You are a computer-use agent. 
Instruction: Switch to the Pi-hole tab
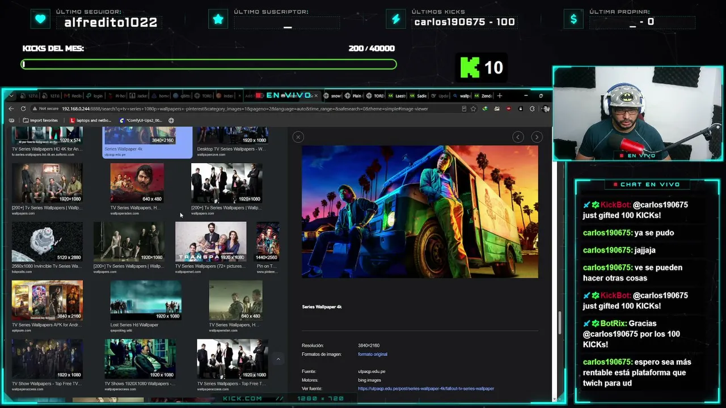pos(116,96)
